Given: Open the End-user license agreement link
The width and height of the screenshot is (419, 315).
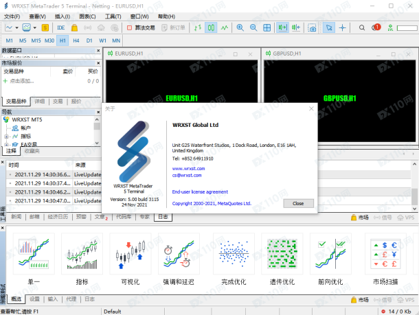Looking at the screenshot, I should (200, 191).
